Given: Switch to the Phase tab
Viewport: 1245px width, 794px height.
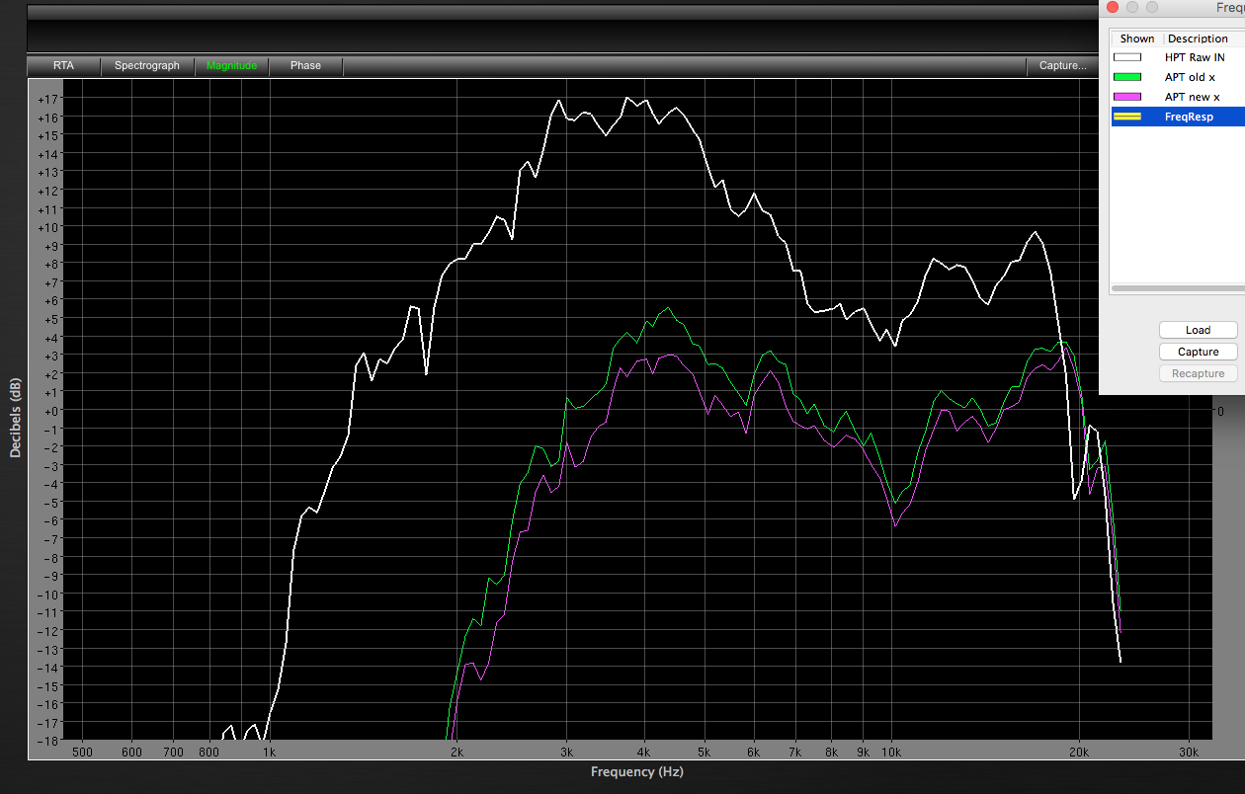Looking at the screenshot, I should pyautogui.click(x=305, y=66).
